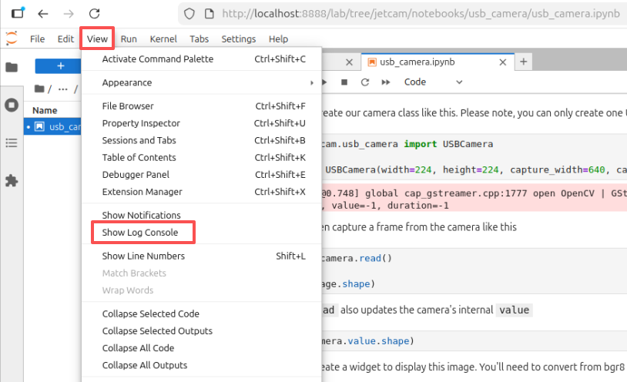This screenshot has width=627, height=382.
Task: Open the Extension Manager puzzle icon
Action: (12, 181)
